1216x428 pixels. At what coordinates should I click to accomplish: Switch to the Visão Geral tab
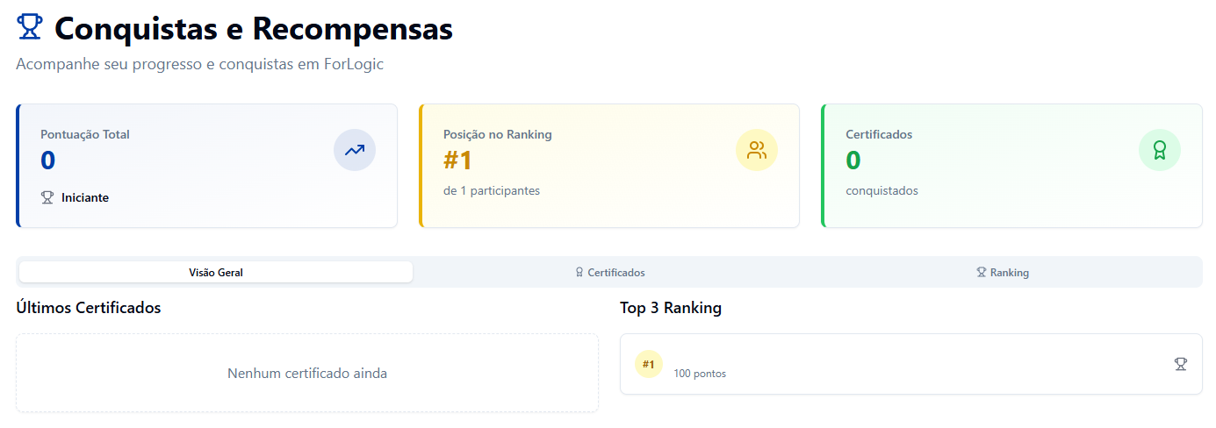tap(216, 273)
